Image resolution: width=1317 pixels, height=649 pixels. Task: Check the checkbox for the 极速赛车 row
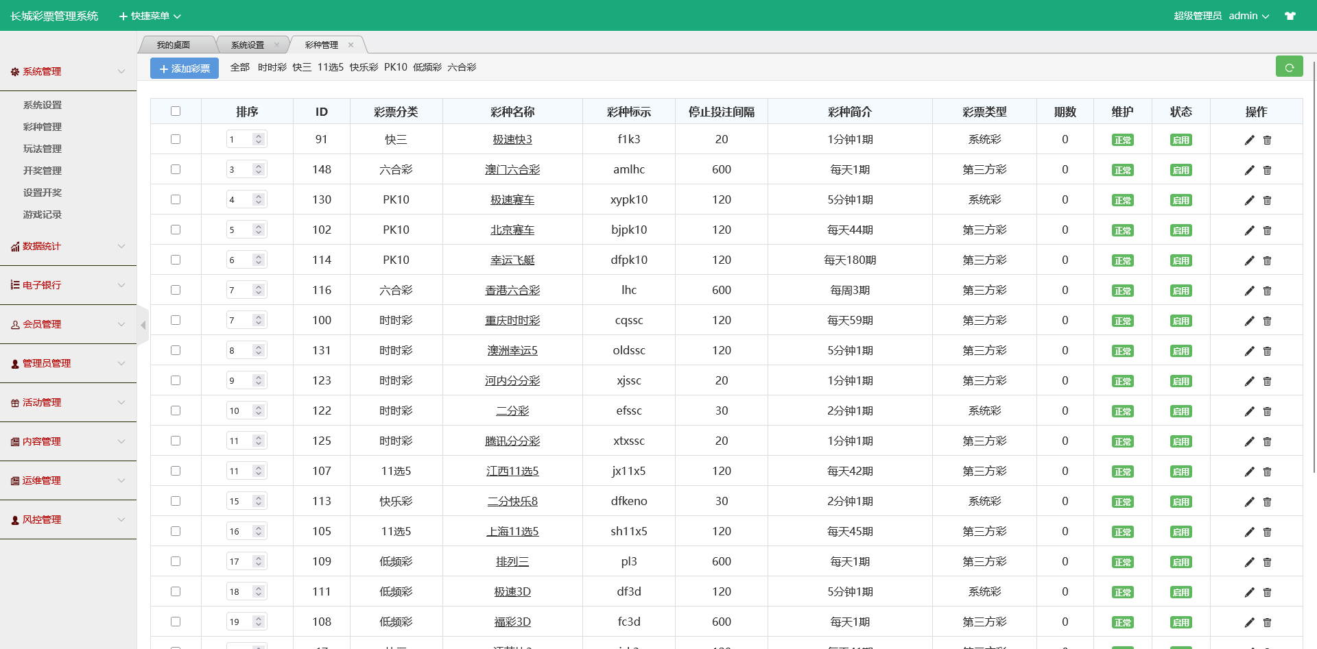(176, 199)
